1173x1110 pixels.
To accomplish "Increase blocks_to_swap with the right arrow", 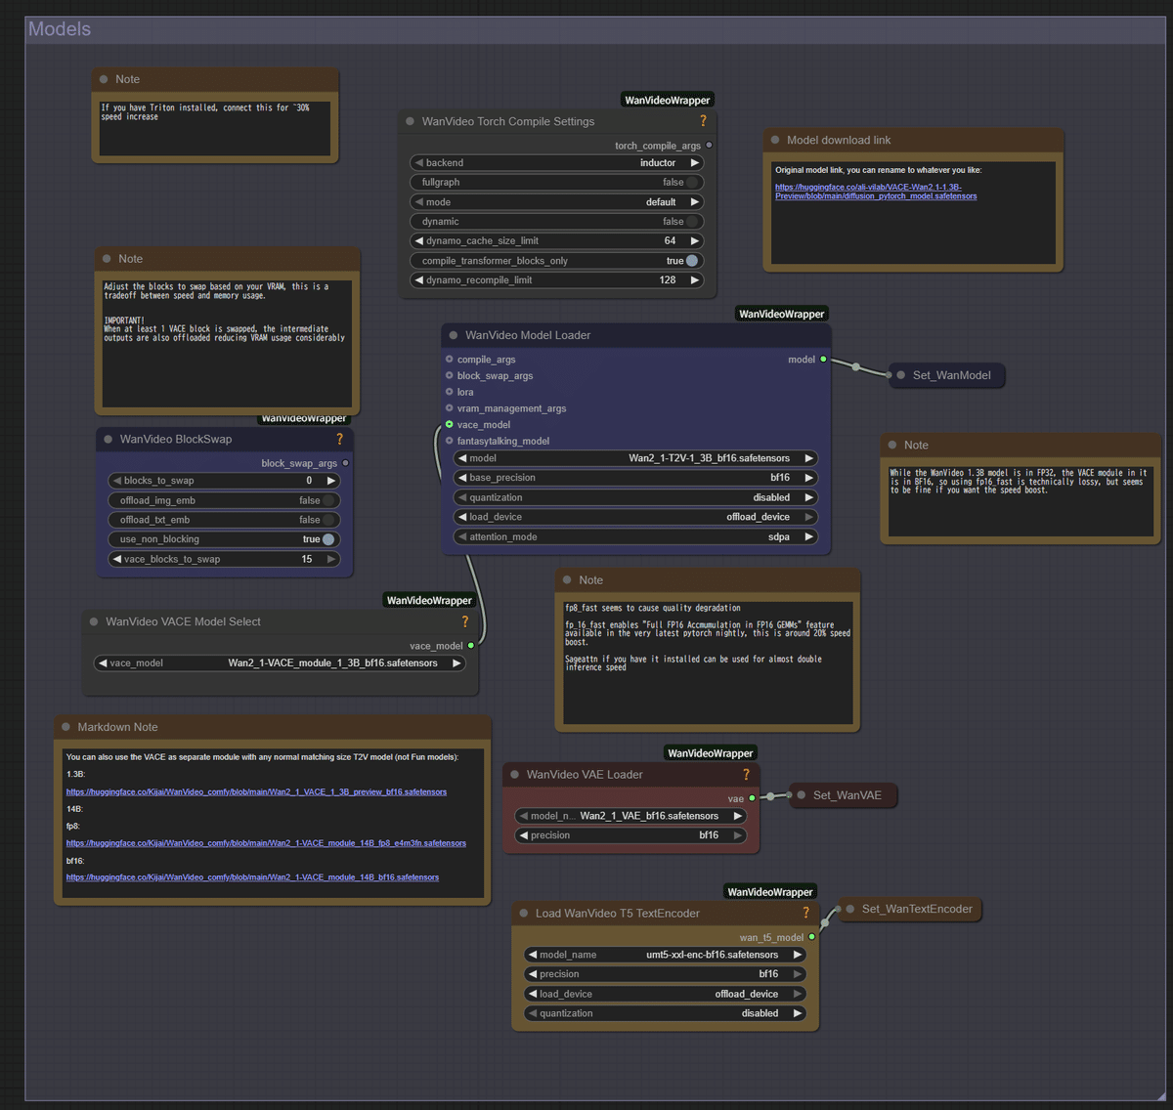I will [x=330, y=480].
